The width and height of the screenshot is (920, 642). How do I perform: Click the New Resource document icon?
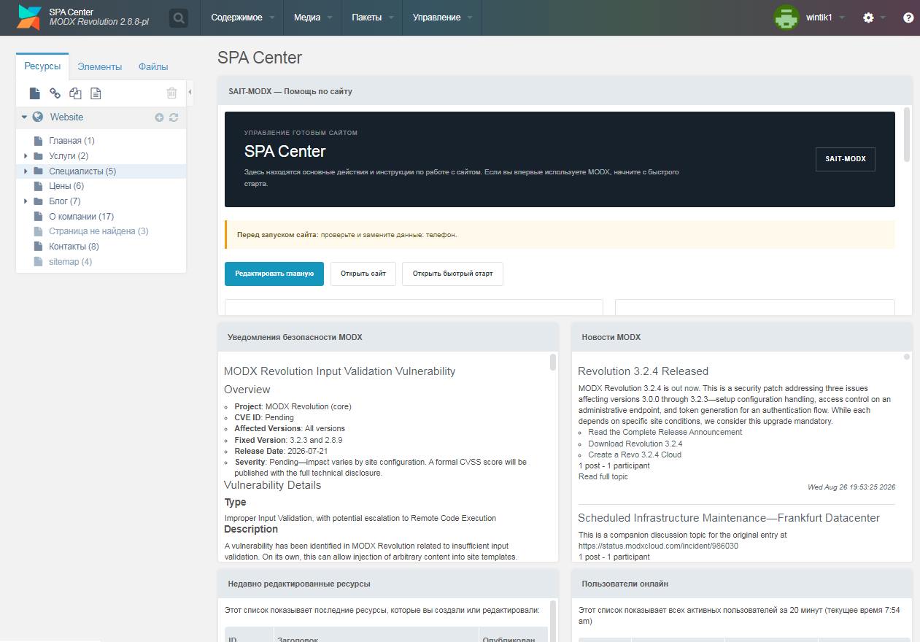click(x=34, y=93)
